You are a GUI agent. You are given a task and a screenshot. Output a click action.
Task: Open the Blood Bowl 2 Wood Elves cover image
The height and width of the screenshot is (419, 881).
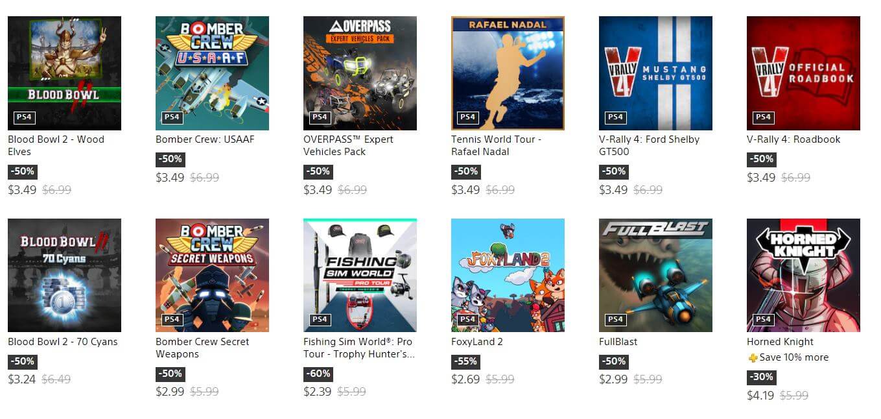(64, 73)
